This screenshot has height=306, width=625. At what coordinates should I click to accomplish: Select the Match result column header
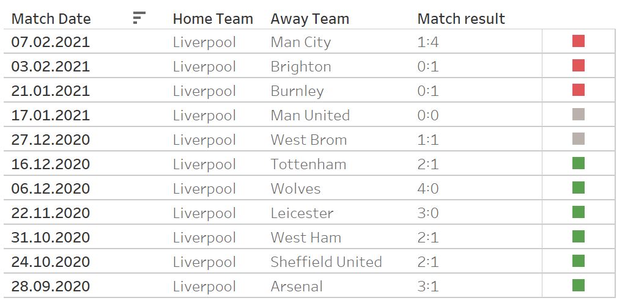(x=461, y=19)
